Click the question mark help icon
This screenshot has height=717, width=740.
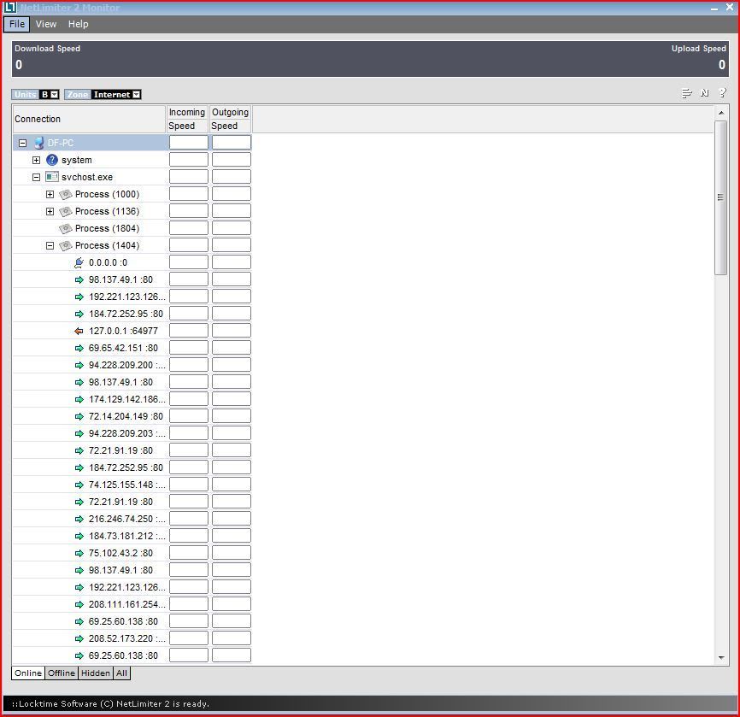tap(723, 93)
